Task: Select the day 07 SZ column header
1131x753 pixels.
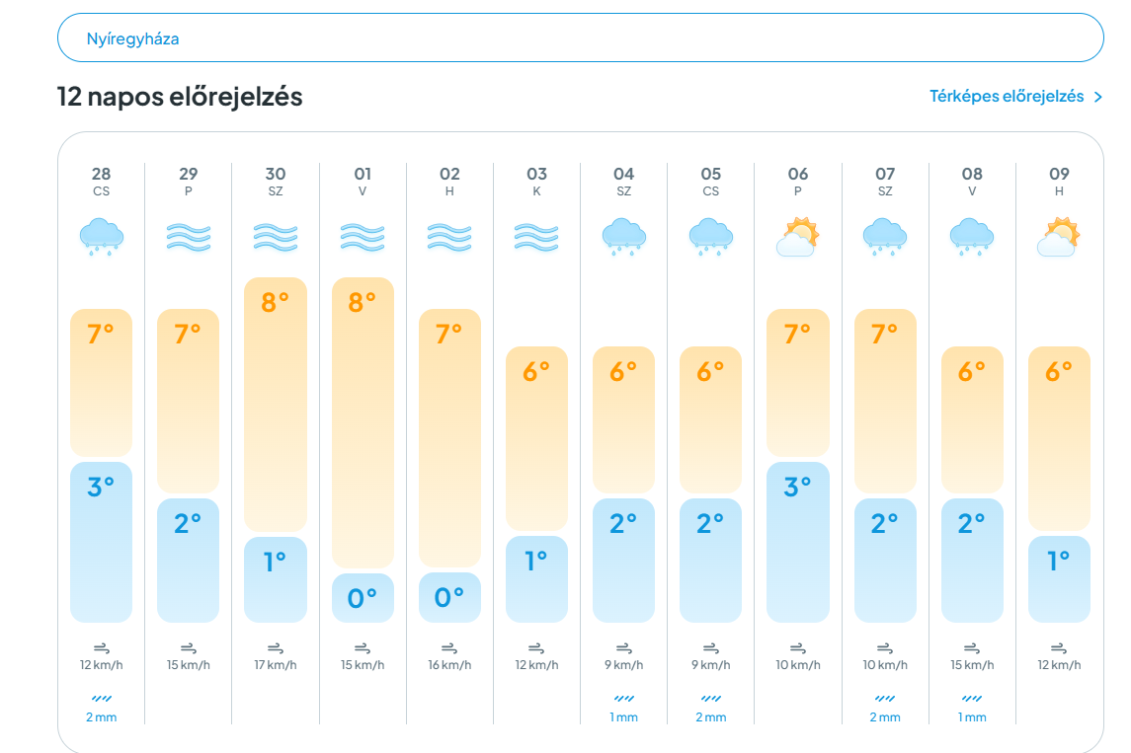Action: point(885,181)
